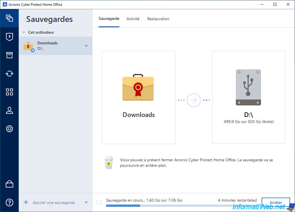
Task: Click the Sauvegarde en cours status text
Action: (x=144, y=200)
